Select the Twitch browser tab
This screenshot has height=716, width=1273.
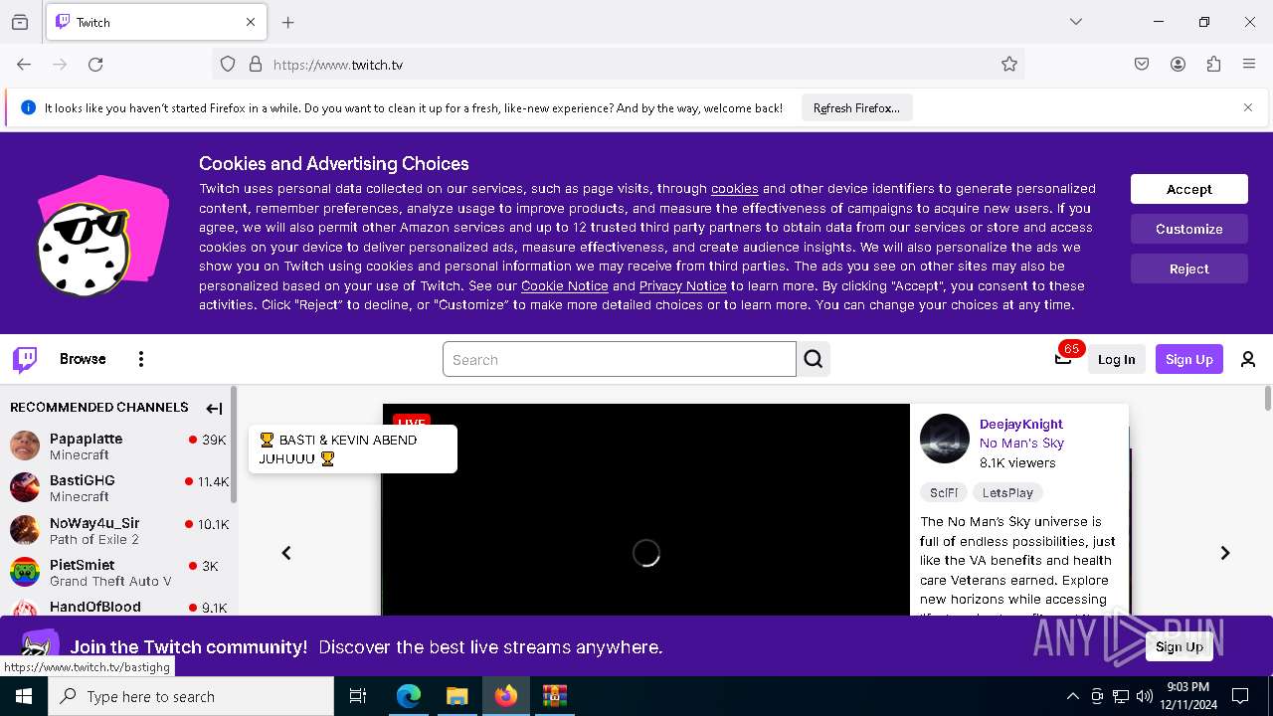[x=155, y=22]
